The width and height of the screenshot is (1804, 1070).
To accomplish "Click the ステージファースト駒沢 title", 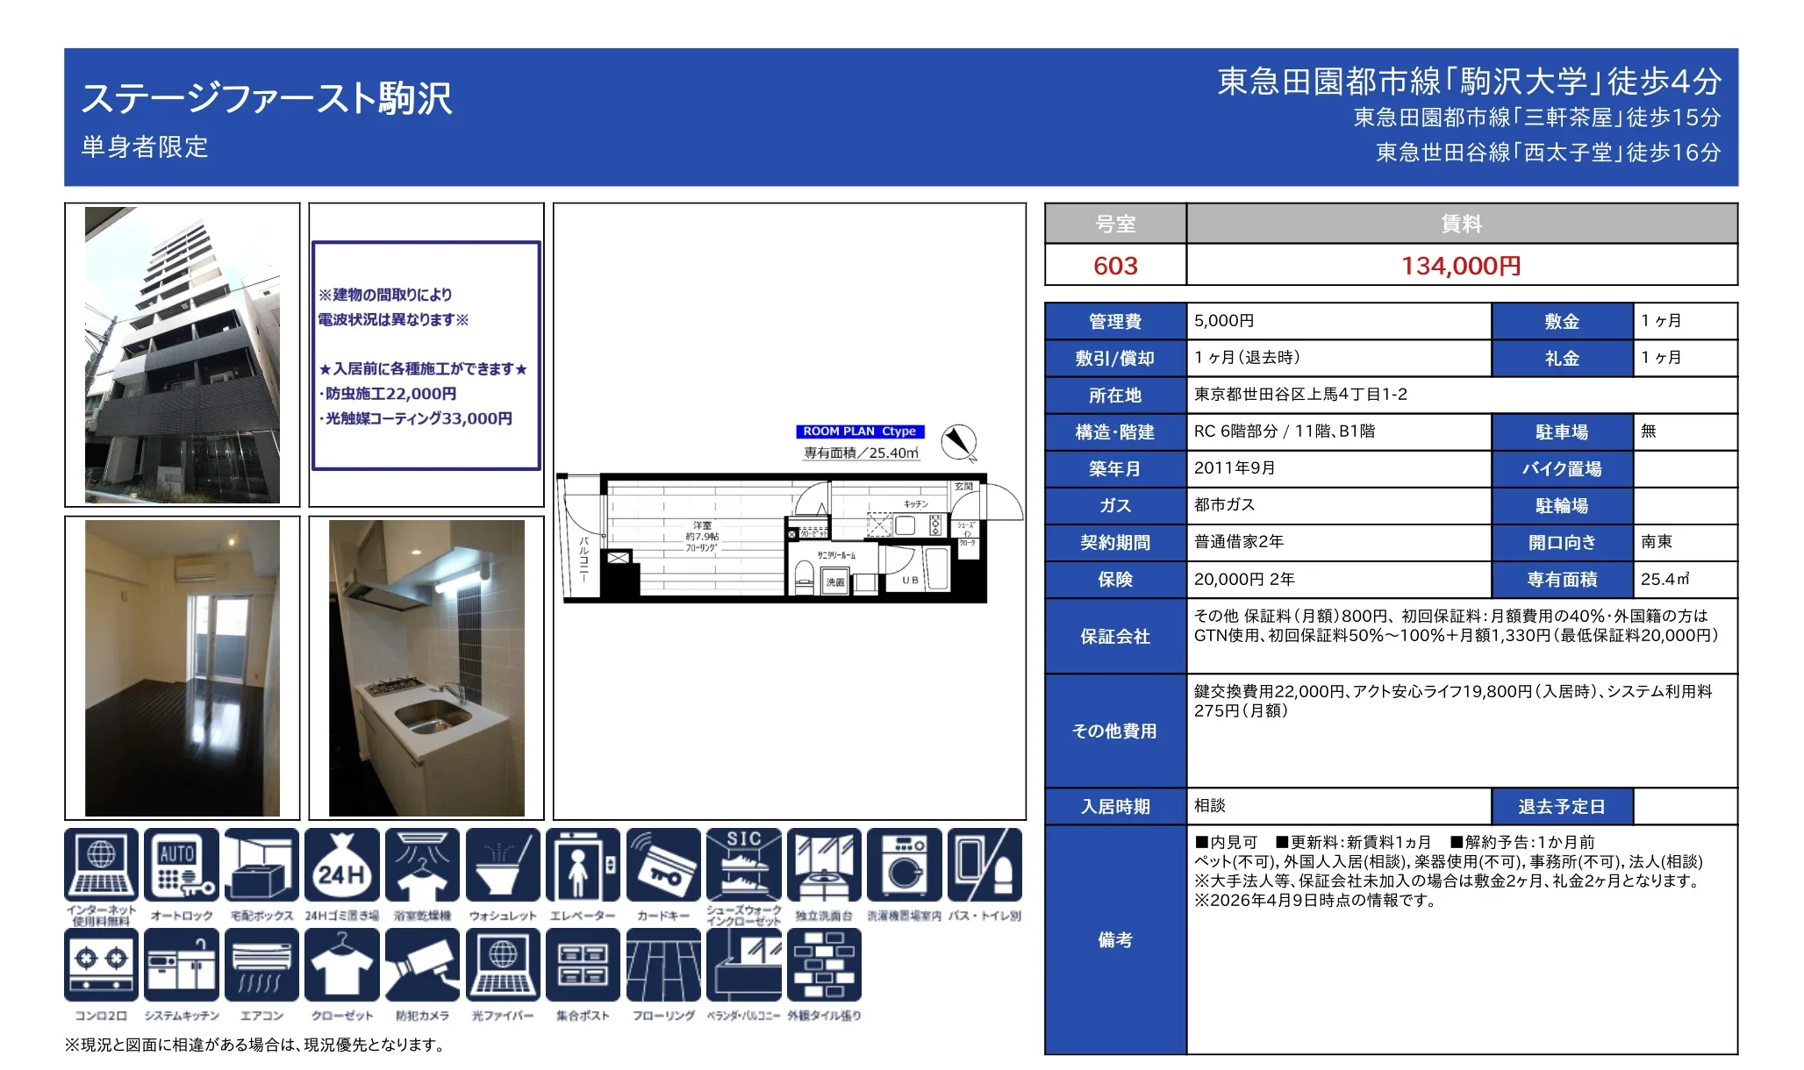I will pos(267,98).
